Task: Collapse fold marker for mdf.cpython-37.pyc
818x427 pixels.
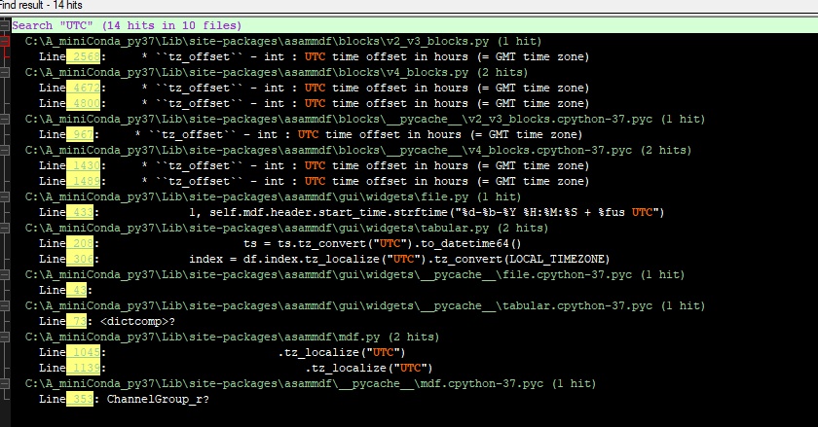Action: point(4,384)
